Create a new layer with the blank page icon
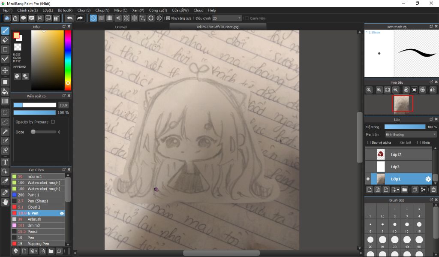 (x=370, y=190)
